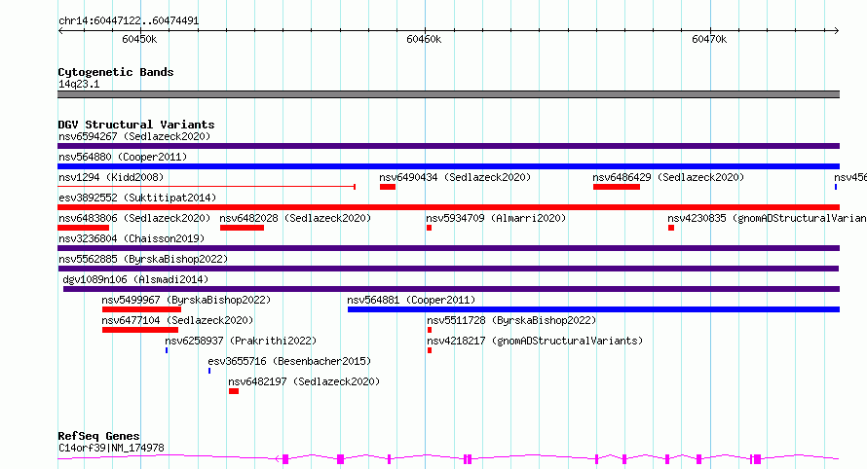The height and width of the screenshot is (469, 867).
Task: Select the nsv5499967 red variant bar
Action: (141, 309)
